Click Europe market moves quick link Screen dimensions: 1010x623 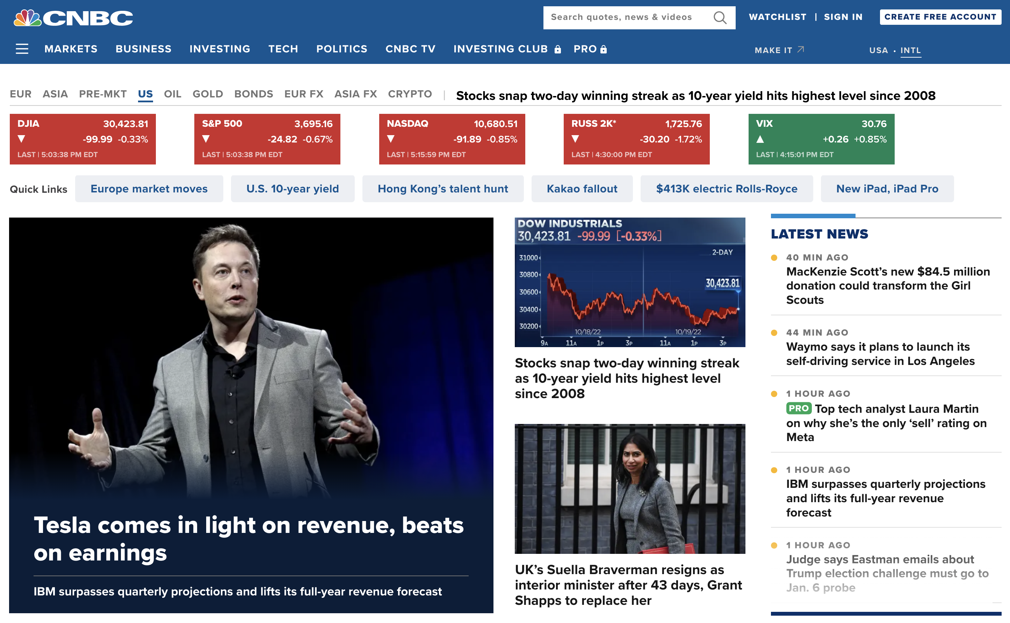[x=149, y=189]
